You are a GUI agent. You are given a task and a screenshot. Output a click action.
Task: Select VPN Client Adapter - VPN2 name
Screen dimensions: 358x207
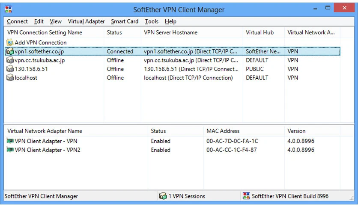[x=48, y=150]
